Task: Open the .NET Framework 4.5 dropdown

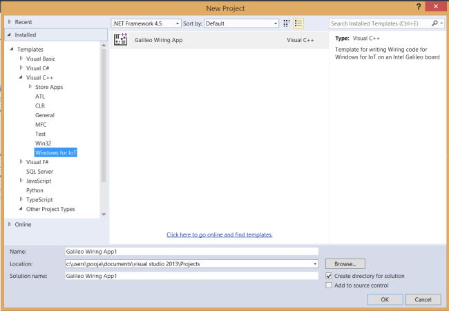Action: (146, 23)
